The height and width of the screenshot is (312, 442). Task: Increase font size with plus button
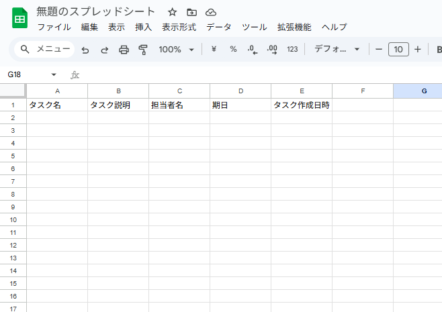417,49
